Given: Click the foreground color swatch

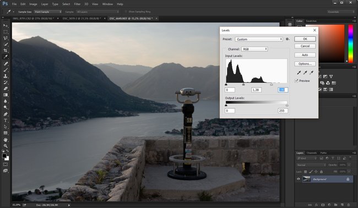Looking at the screenshot, I should tap(4, 156).
